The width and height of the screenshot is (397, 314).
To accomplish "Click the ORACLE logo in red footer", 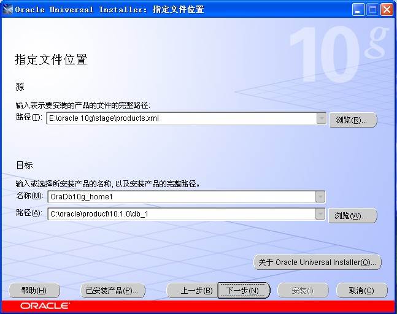I will pyautogui.click(x=45, y=306).
